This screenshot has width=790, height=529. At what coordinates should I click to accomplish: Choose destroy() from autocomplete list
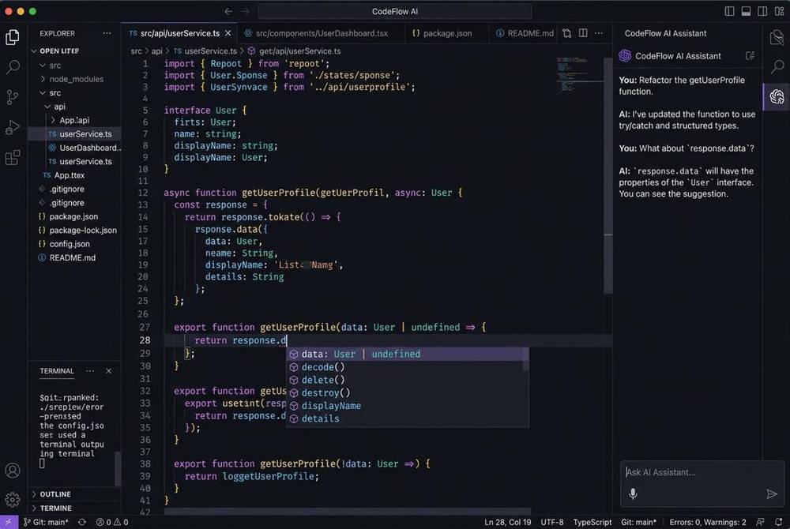click(x=407, y=392)
